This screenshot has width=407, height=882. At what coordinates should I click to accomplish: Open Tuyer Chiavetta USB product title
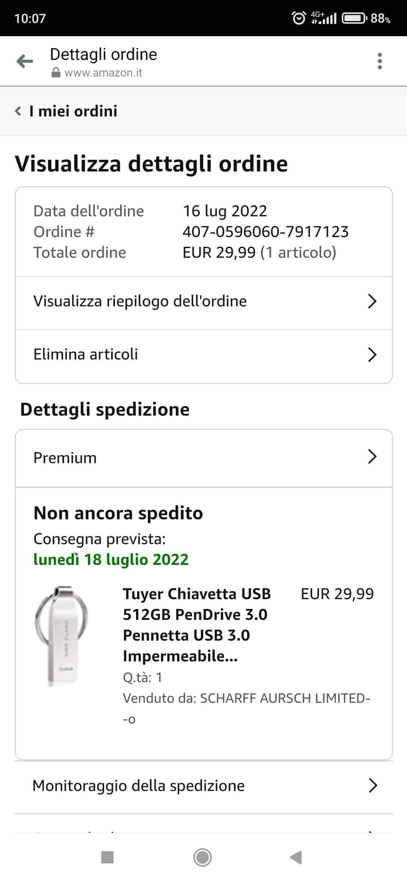(197, 625)
